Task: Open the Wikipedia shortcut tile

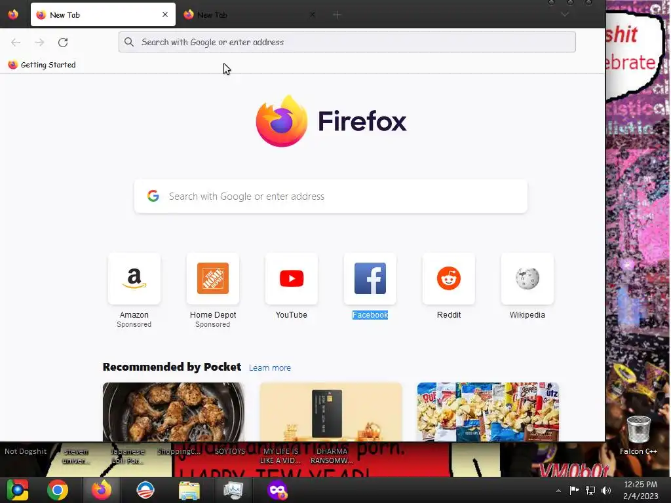Action: point(527,278)
